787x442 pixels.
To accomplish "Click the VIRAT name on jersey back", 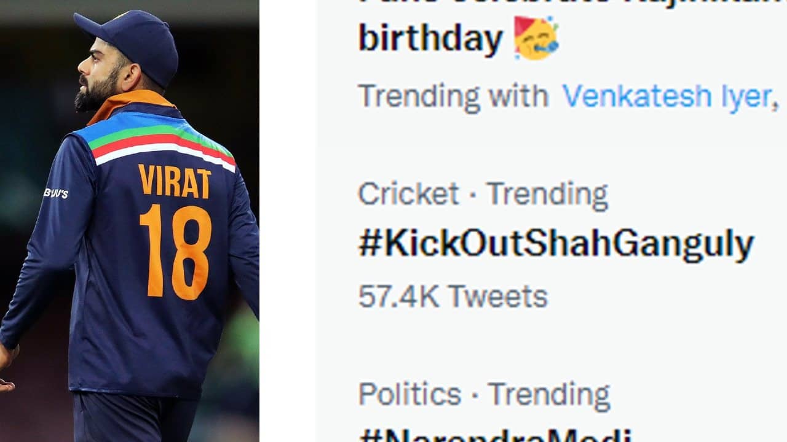I will (175, 181).
